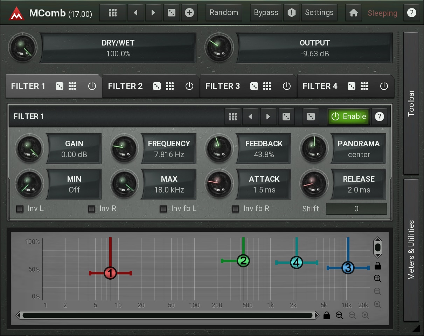Switch to the FILTER 3 tab
Viewport: 424px width, 336px height.
223,86
